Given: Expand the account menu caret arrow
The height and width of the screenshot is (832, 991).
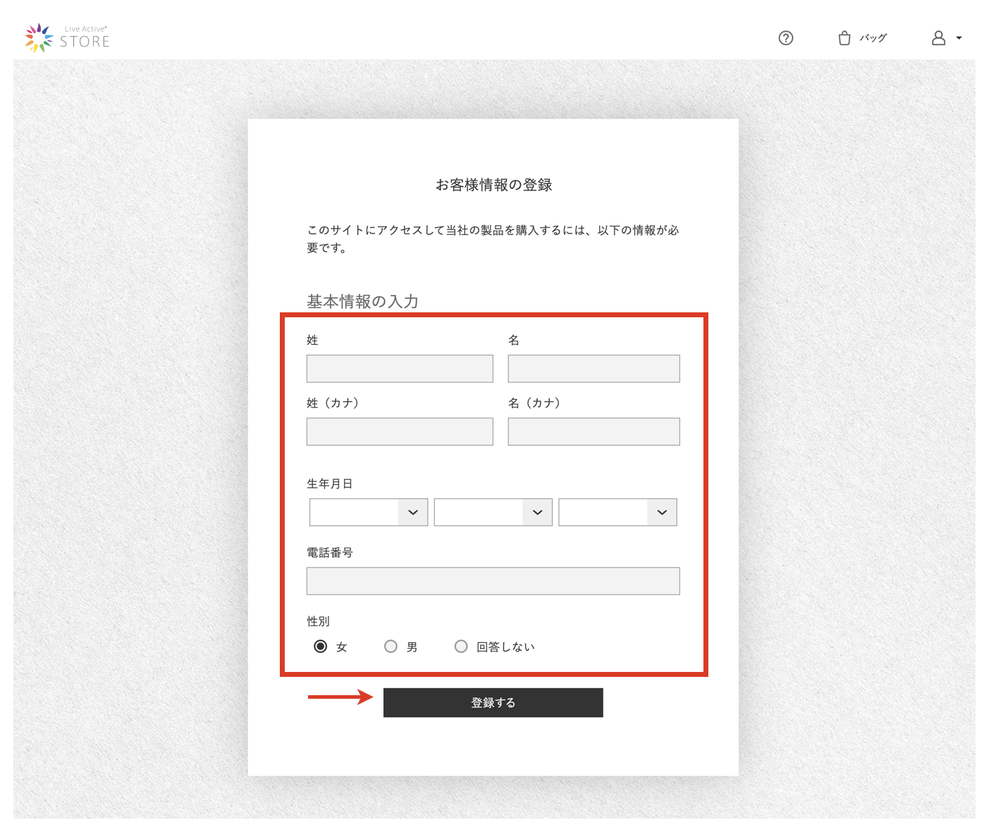Looking at the screenshot, I should tap(959, 38).
